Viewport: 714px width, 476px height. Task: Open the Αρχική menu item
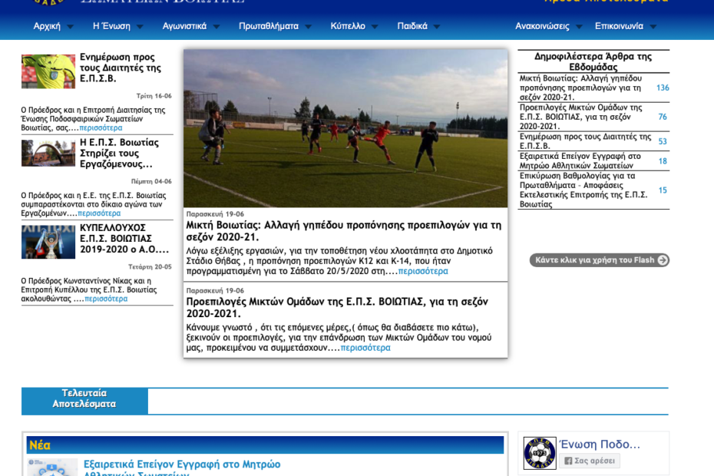47,26
